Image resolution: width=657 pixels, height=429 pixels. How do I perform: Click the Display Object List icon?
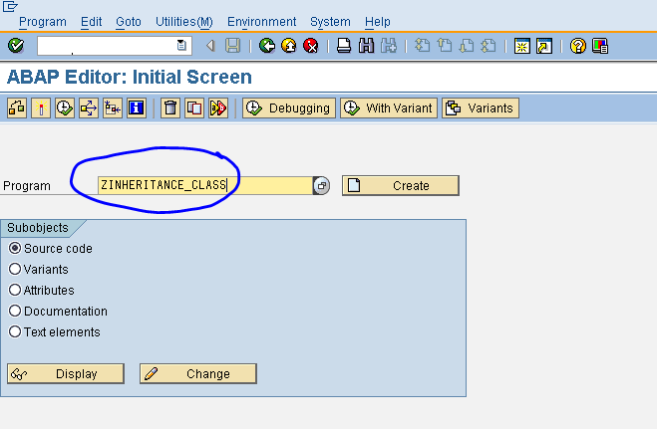pyautogui.click(x=113, y=108)
